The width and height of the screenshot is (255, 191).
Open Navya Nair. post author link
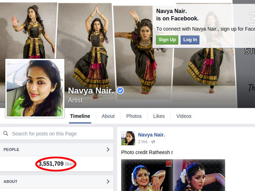coord(151,135)
